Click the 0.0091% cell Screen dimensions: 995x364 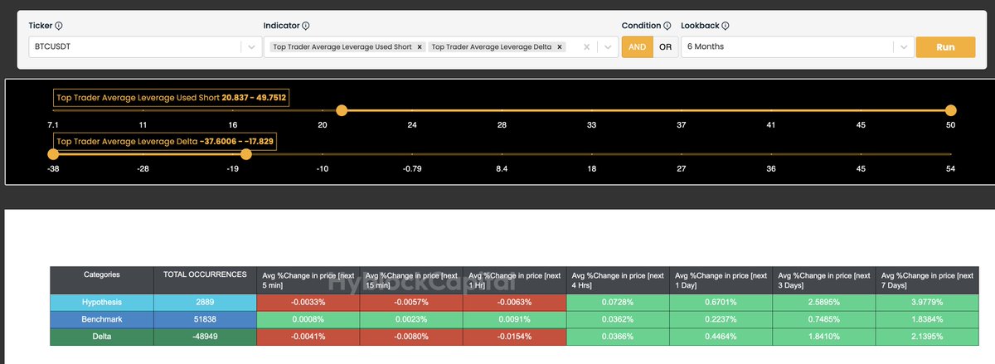click(x=514, y=318)
